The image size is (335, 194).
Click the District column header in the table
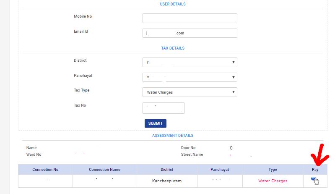[x=167, y=170]
